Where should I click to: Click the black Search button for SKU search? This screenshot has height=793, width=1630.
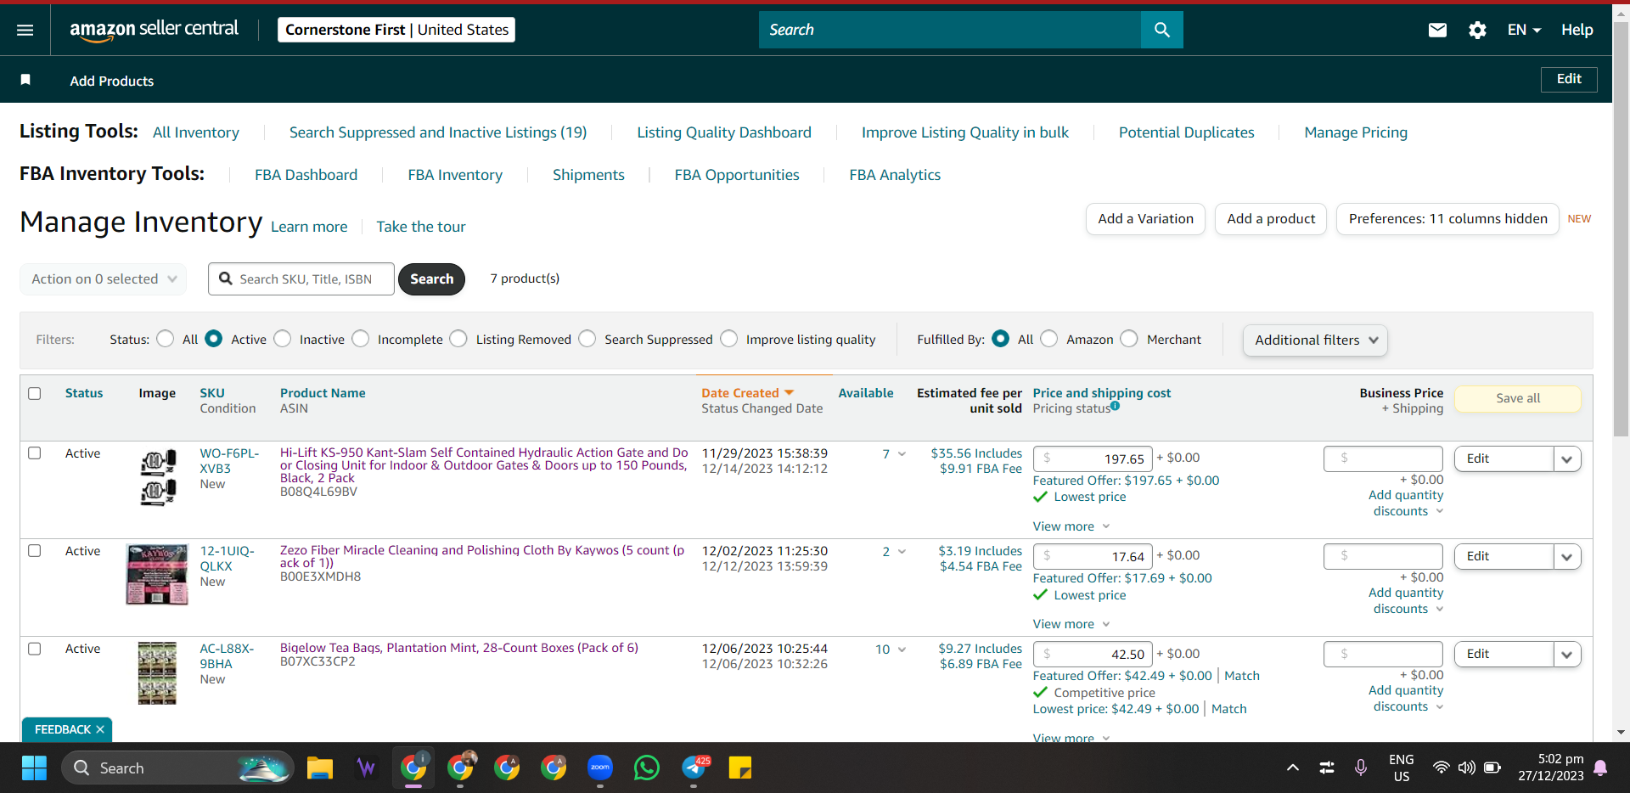point(431,278)
